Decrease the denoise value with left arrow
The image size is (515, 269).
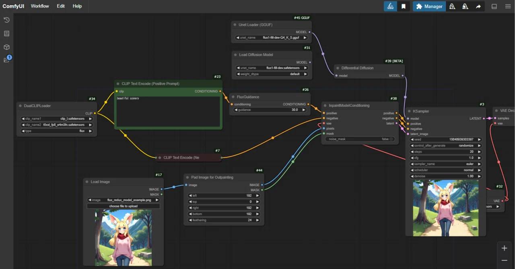[x=412, y=176]
